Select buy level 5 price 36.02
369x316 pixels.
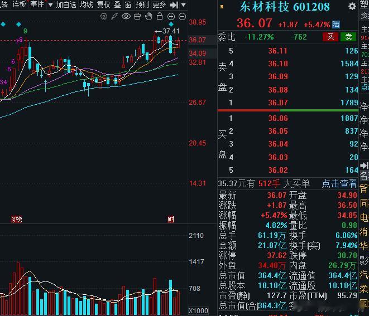[x=277, y=170]
